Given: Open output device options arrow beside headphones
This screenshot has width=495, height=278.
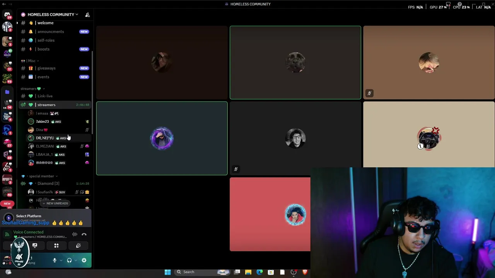Looking at the screenshot, I should (x=76, y=260).
